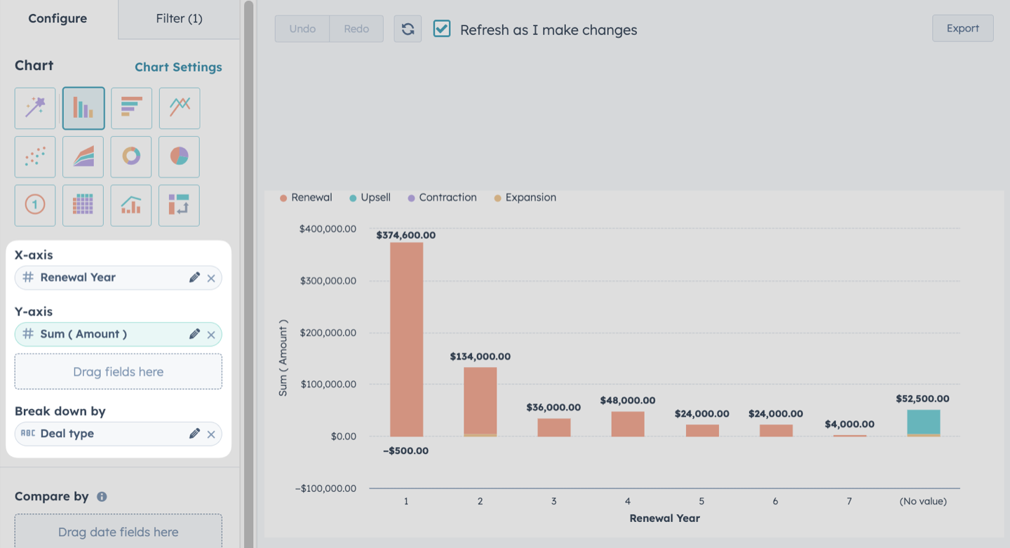Remove the Deal type breakdown field

(211, 434)
